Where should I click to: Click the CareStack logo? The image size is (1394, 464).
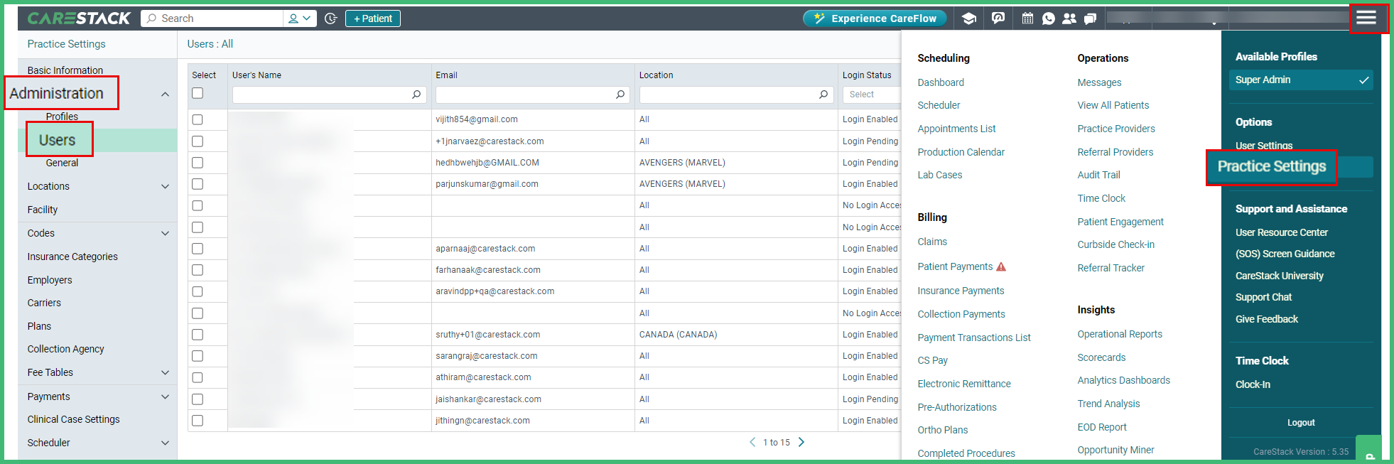[79, 18]
